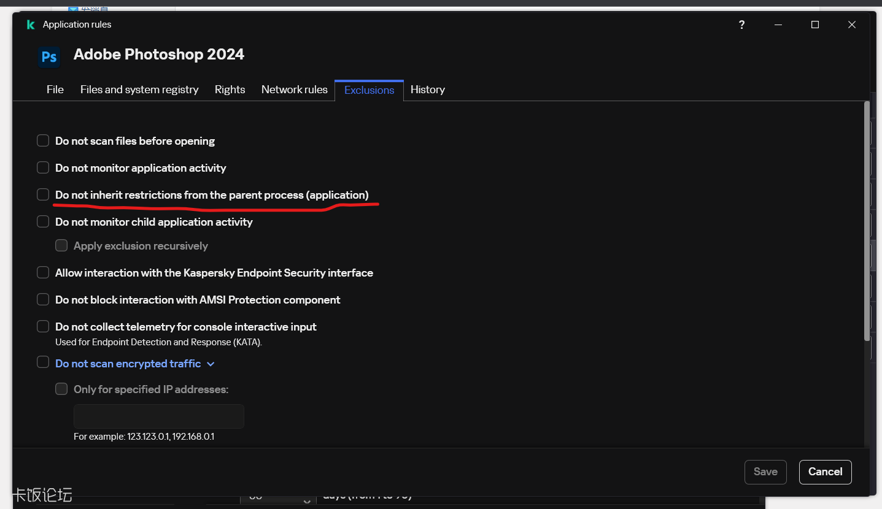Check Do not block interaction with AMSI Protection
The image size is (882, 509).
(43, 299)
